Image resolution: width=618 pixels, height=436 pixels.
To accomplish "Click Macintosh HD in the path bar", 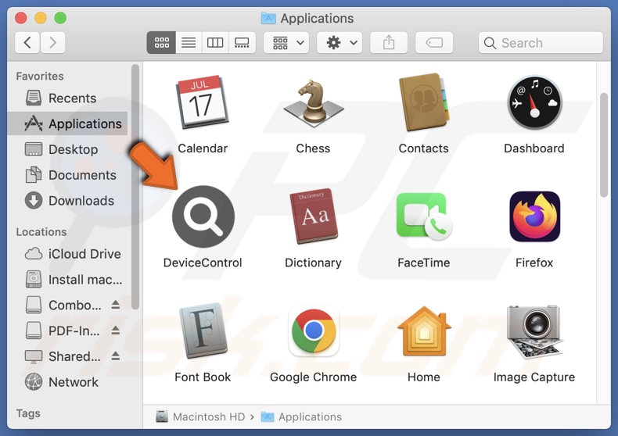I will coord(200,416).
